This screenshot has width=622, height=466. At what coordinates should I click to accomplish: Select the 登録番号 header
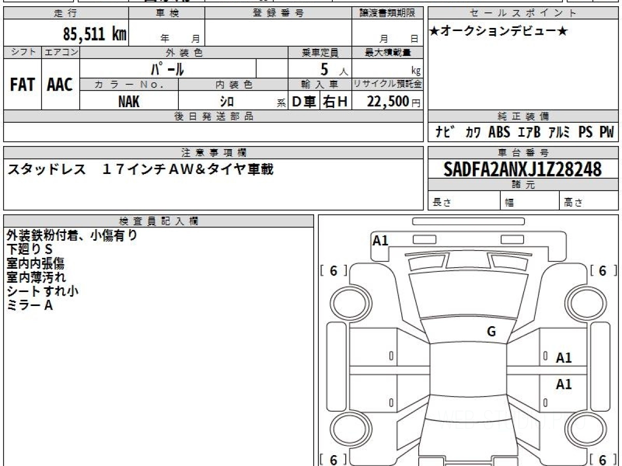[278, 13]
